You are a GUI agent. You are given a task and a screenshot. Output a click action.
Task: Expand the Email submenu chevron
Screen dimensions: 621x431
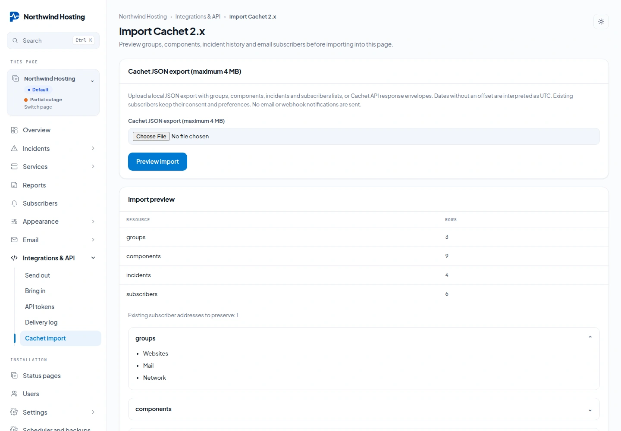pos(93,240)
